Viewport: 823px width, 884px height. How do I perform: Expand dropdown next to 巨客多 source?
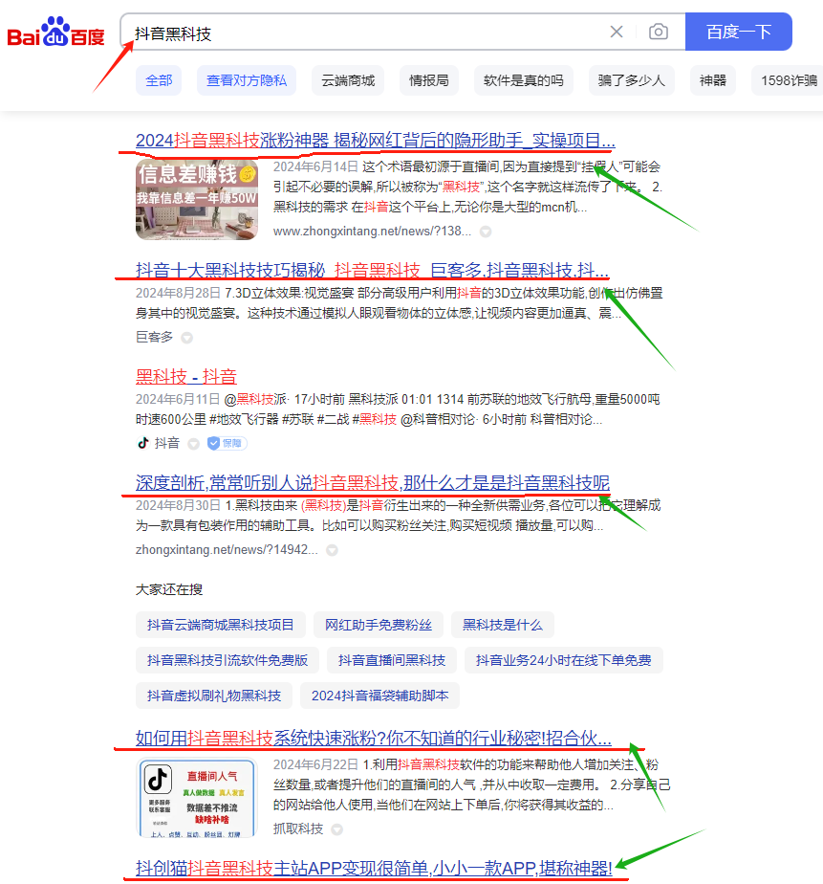click(187, 338)
